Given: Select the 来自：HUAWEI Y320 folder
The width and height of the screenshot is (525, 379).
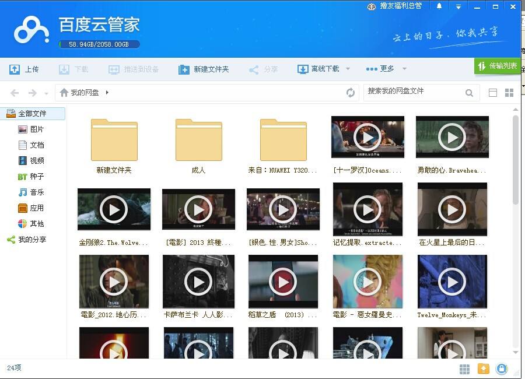Looking at the screenshot, I should pyautogui.click(x=283, y=139).
